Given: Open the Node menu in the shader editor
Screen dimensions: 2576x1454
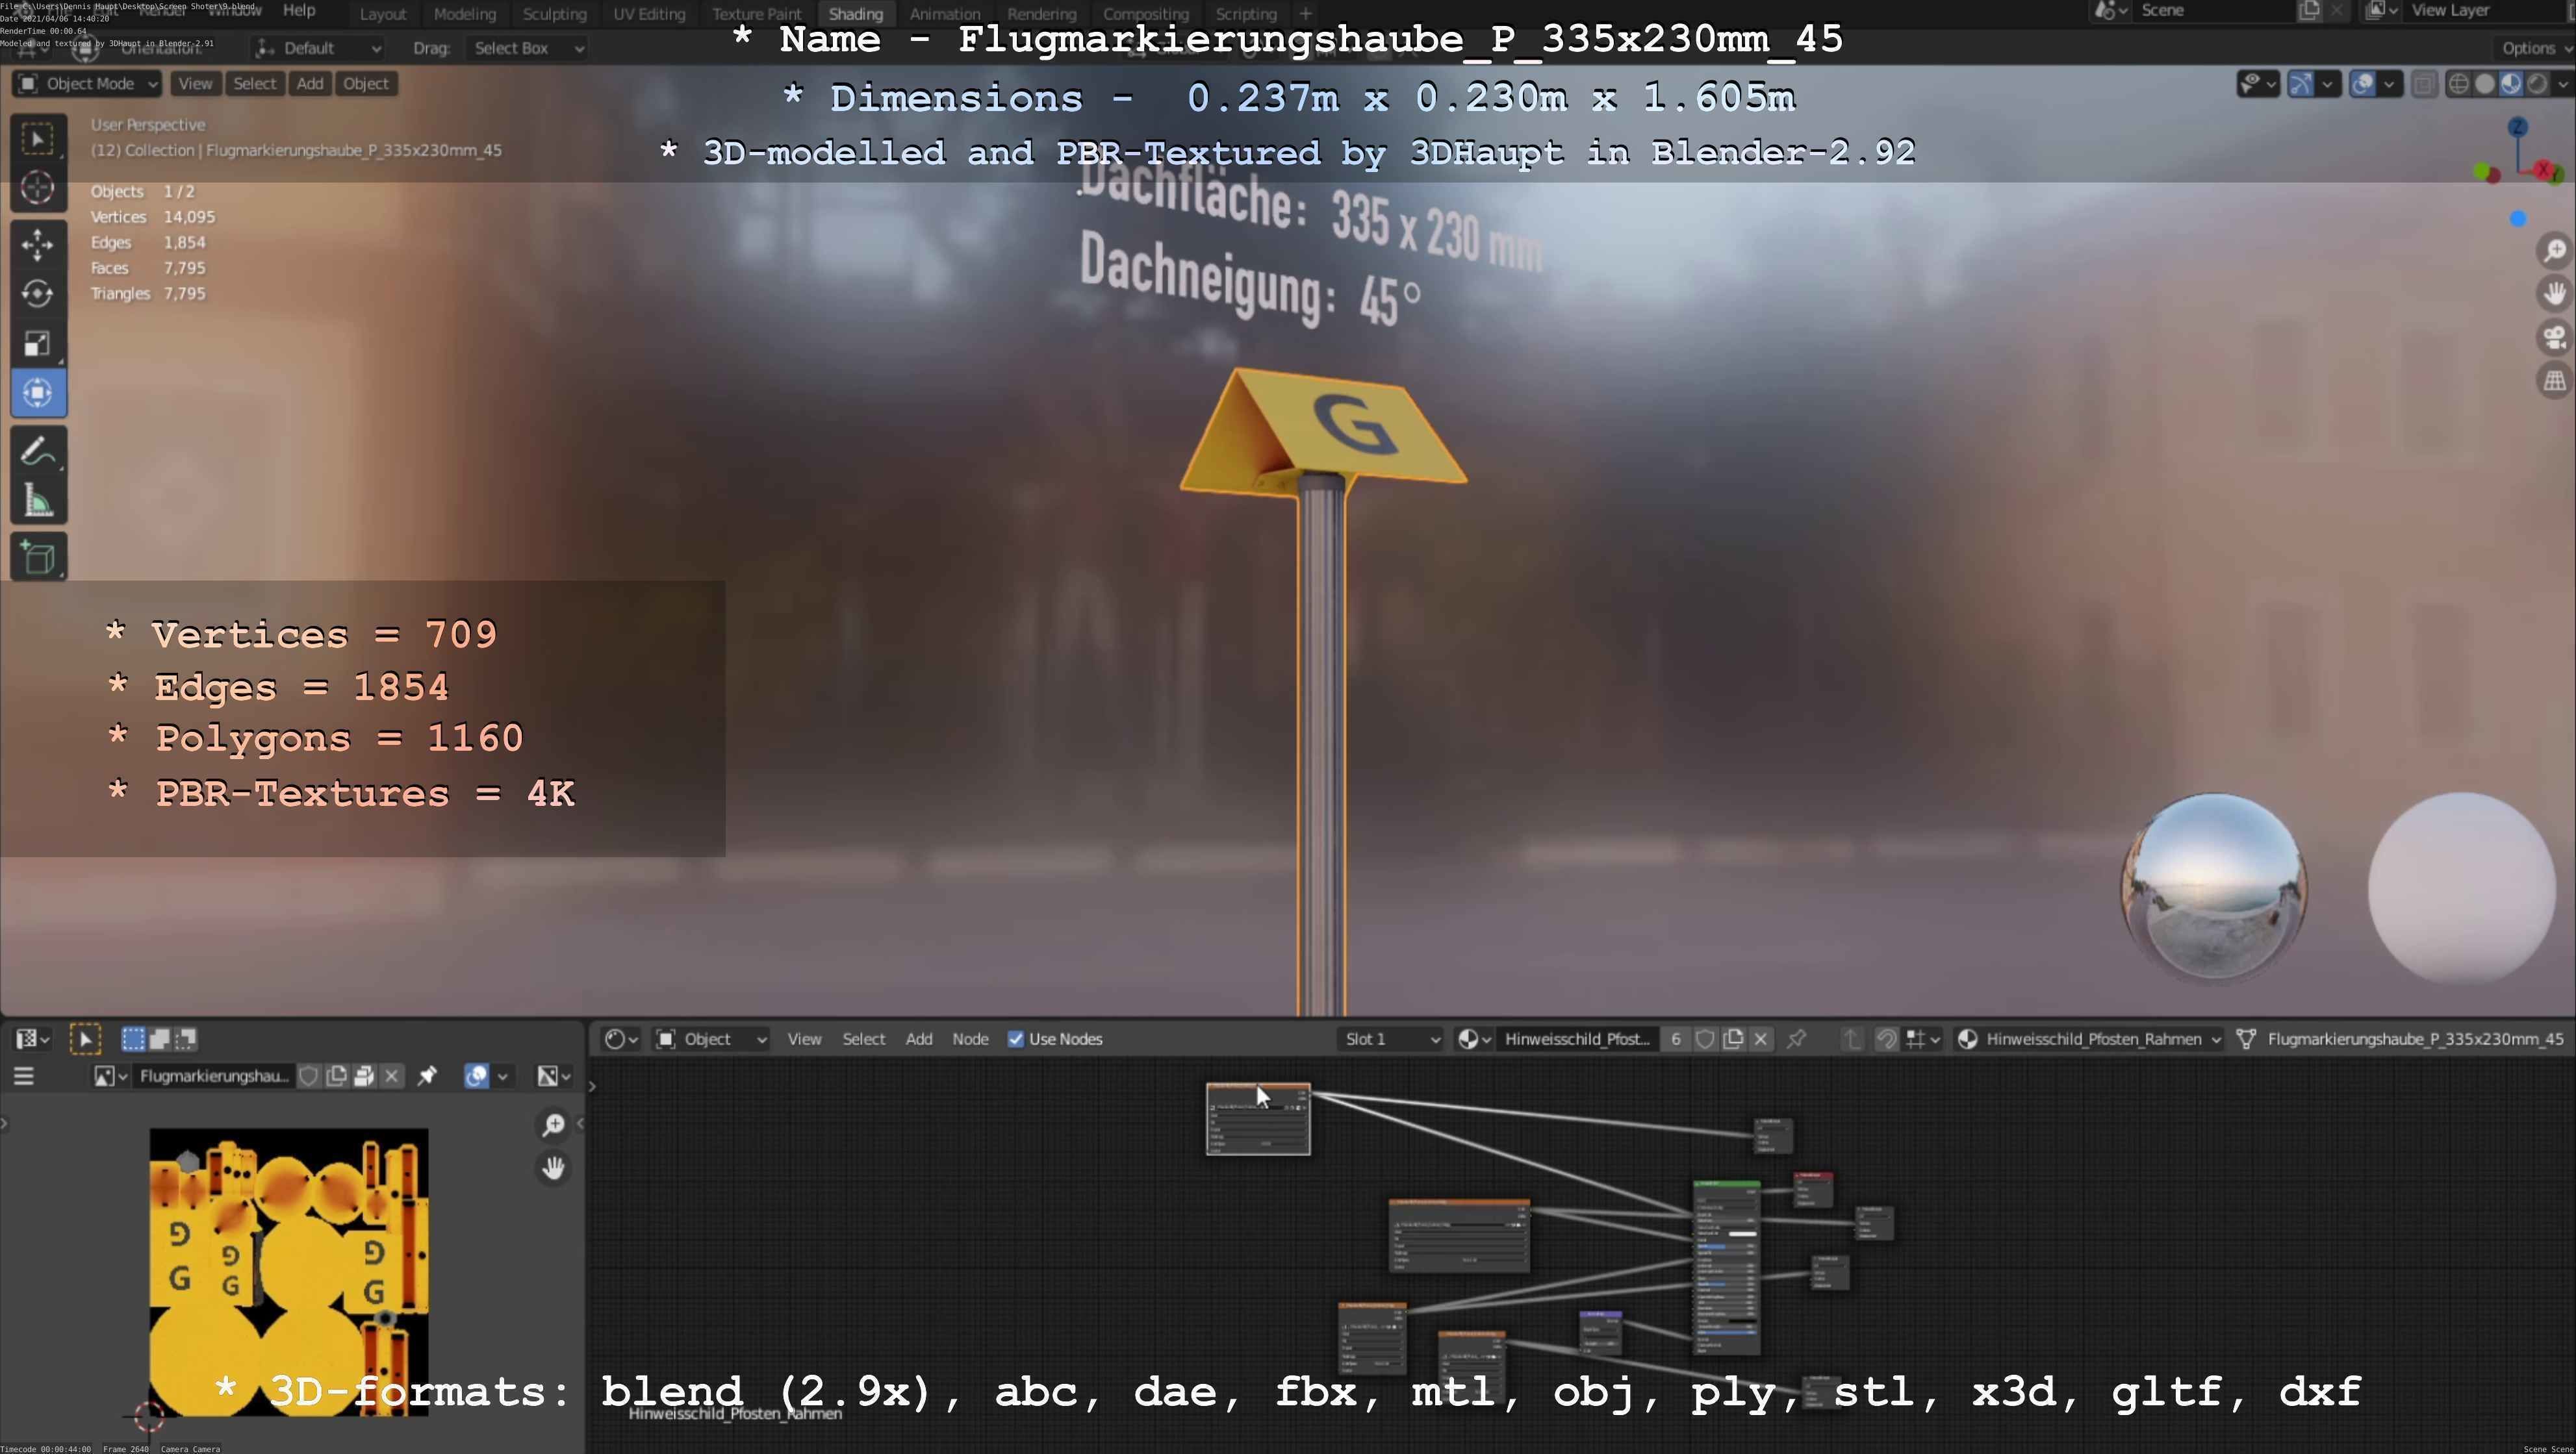Looking at the screenshot, I should click(970, 1039).
